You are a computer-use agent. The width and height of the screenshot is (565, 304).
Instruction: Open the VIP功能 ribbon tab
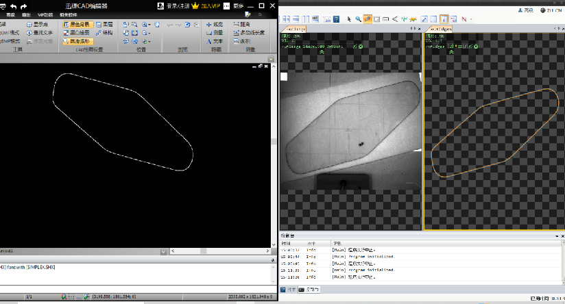point(45,15)
